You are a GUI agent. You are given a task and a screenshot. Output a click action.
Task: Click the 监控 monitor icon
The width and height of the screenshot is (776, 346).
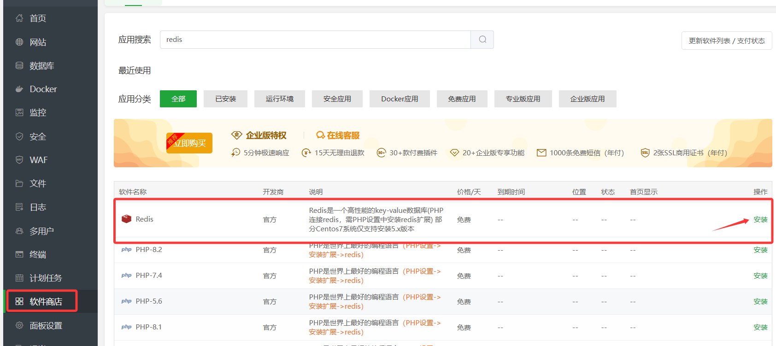[x=19, y=112]
